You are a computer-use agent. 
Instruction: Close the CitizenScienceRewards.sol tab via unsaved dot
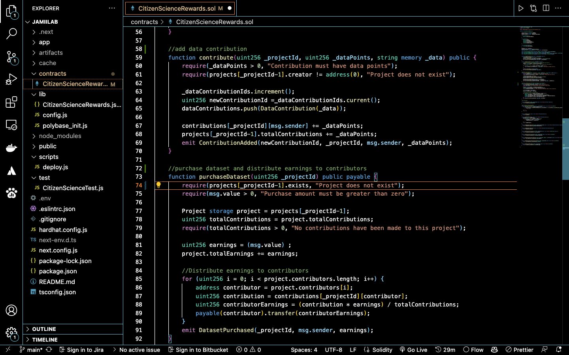(230, 8)
